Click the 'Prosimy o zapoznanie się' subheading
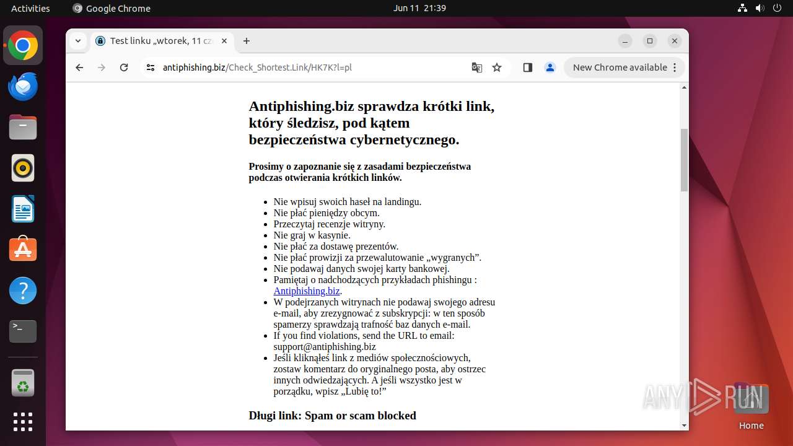 [x=360, y=172]
